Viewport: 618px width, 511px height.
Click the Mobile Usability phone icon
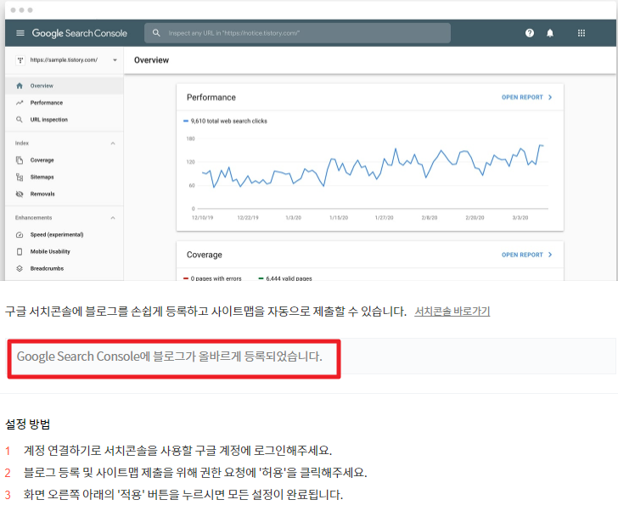coord(20,251)
